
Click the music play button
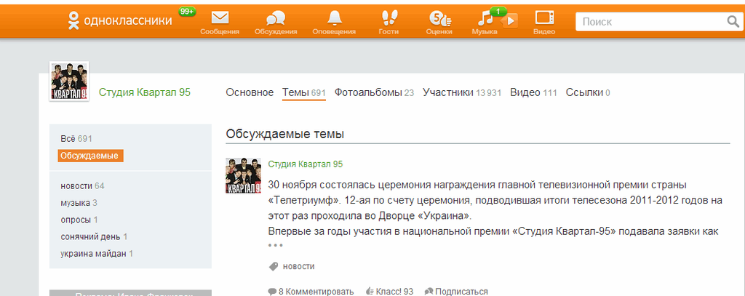[510, 21]
